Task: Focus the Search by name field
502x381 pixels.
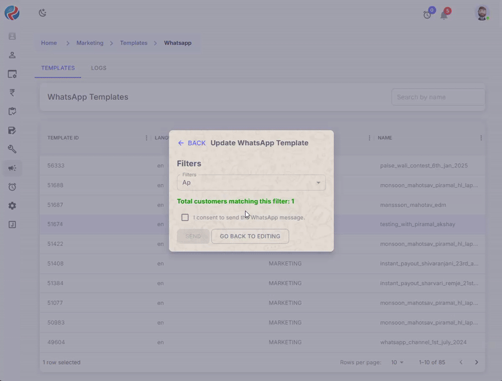Action: pyautogui.click(x=437, y=97)
